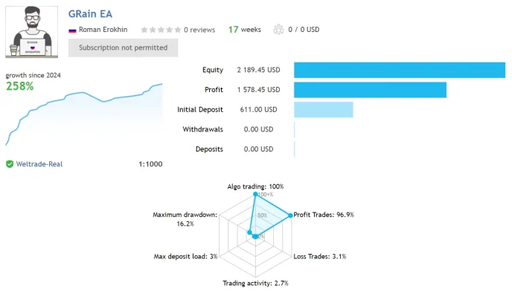Click the Algo trading radar point
512x297 pixels.
tap(255, 194)
